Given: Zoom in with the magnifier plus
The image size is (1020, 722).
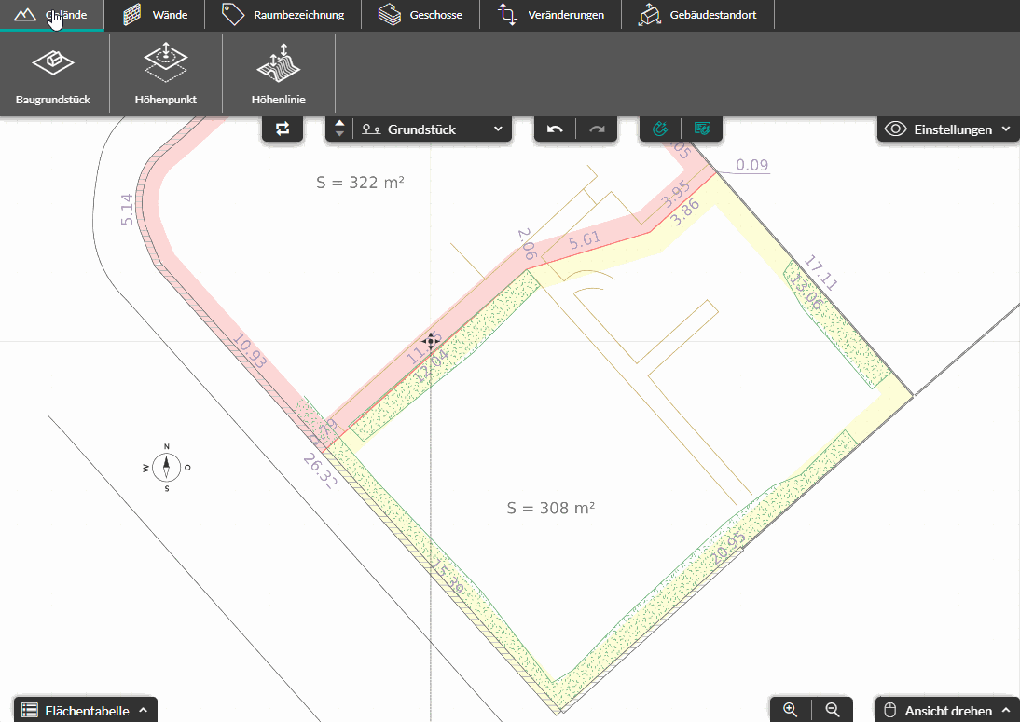Looking at the screenshot, I should [x=791, y=710].
